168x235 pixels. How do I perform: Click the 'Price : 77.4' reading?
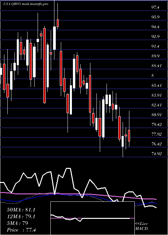21,230
